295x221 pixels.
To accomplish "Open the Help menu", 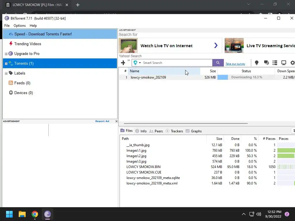I will coord(33,26).
